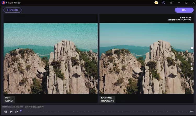
Task: Click the 畫質修復模型 3840*2160 label
Action: click(x=107, y=99)
